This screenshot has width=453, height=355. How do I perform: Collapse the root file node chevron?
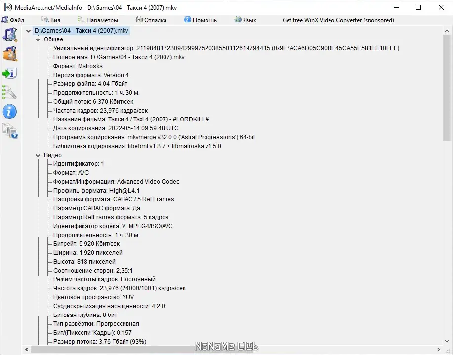click(28, 31)
